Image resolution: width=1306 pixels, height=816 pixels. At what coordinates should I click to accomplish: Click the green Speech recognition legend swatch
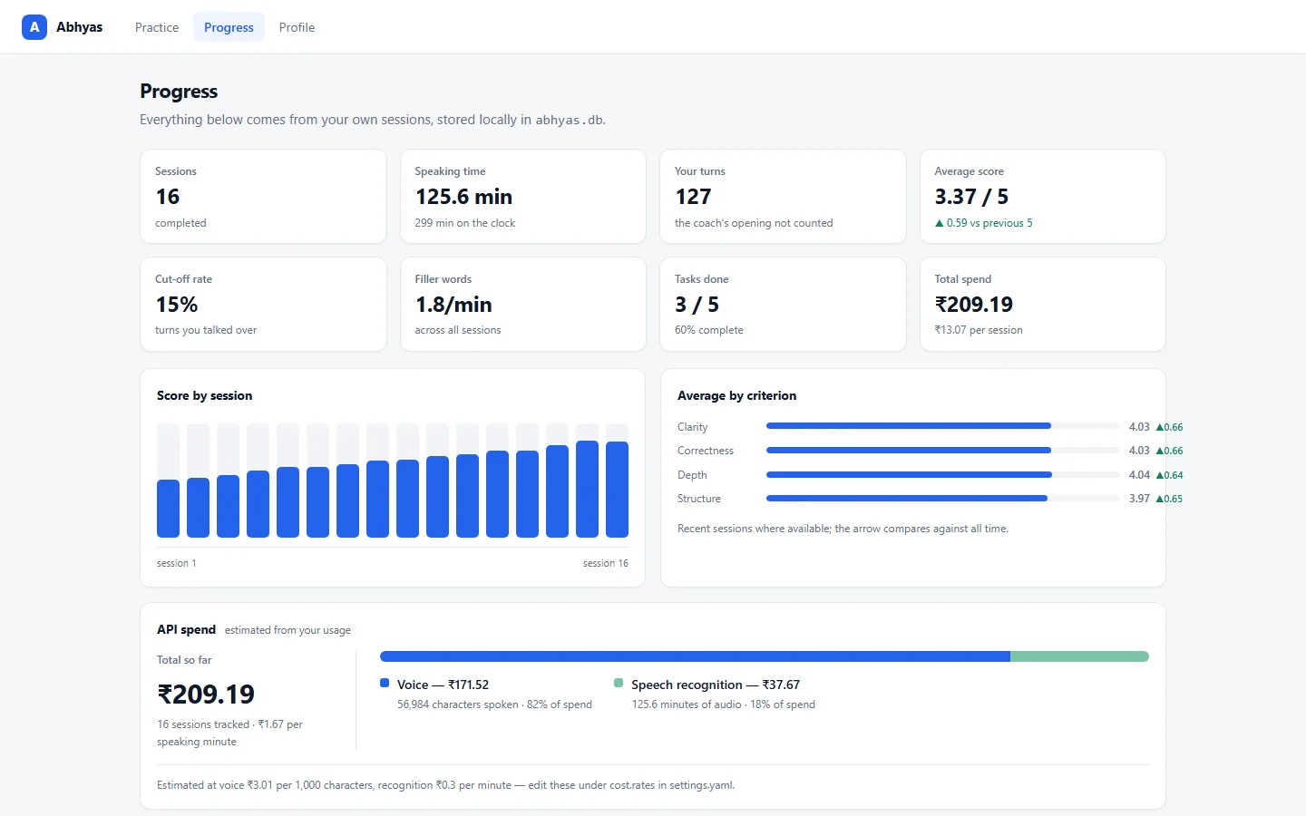(619, 683)
